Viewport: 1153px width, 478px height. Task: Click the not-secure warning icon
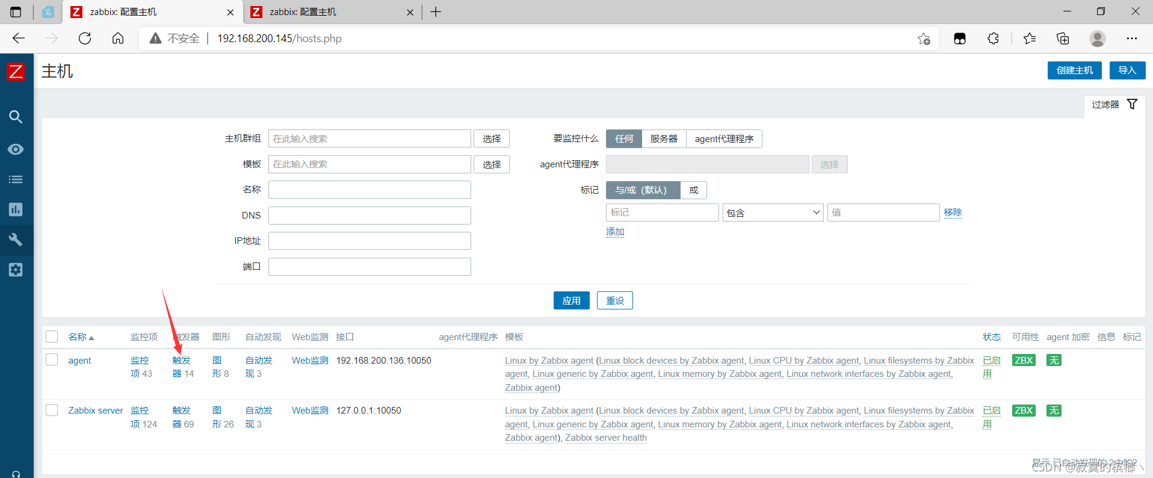[x=155, y=39]
